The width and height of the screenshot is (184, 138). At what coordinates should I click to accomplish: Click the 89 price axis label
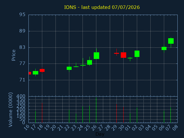pos(22,31)
